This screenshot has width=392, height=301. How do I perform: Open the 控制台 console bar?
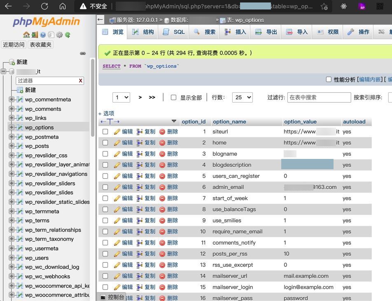[112, 297]
